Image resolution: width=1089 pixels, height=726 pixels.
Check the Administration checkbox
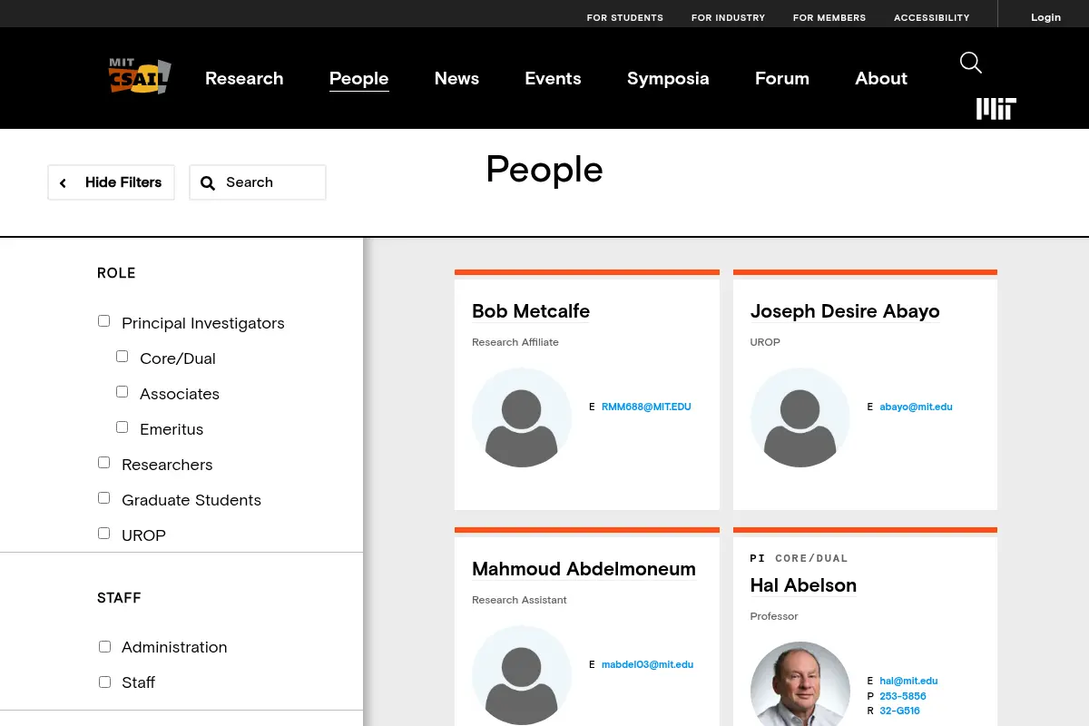(104, 647)
